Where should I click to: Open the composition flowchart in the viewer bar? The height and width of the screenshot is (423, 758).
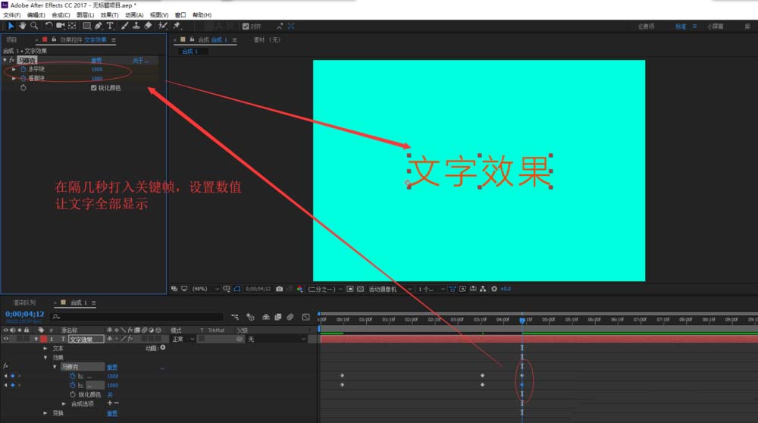(x=483, y=289)
